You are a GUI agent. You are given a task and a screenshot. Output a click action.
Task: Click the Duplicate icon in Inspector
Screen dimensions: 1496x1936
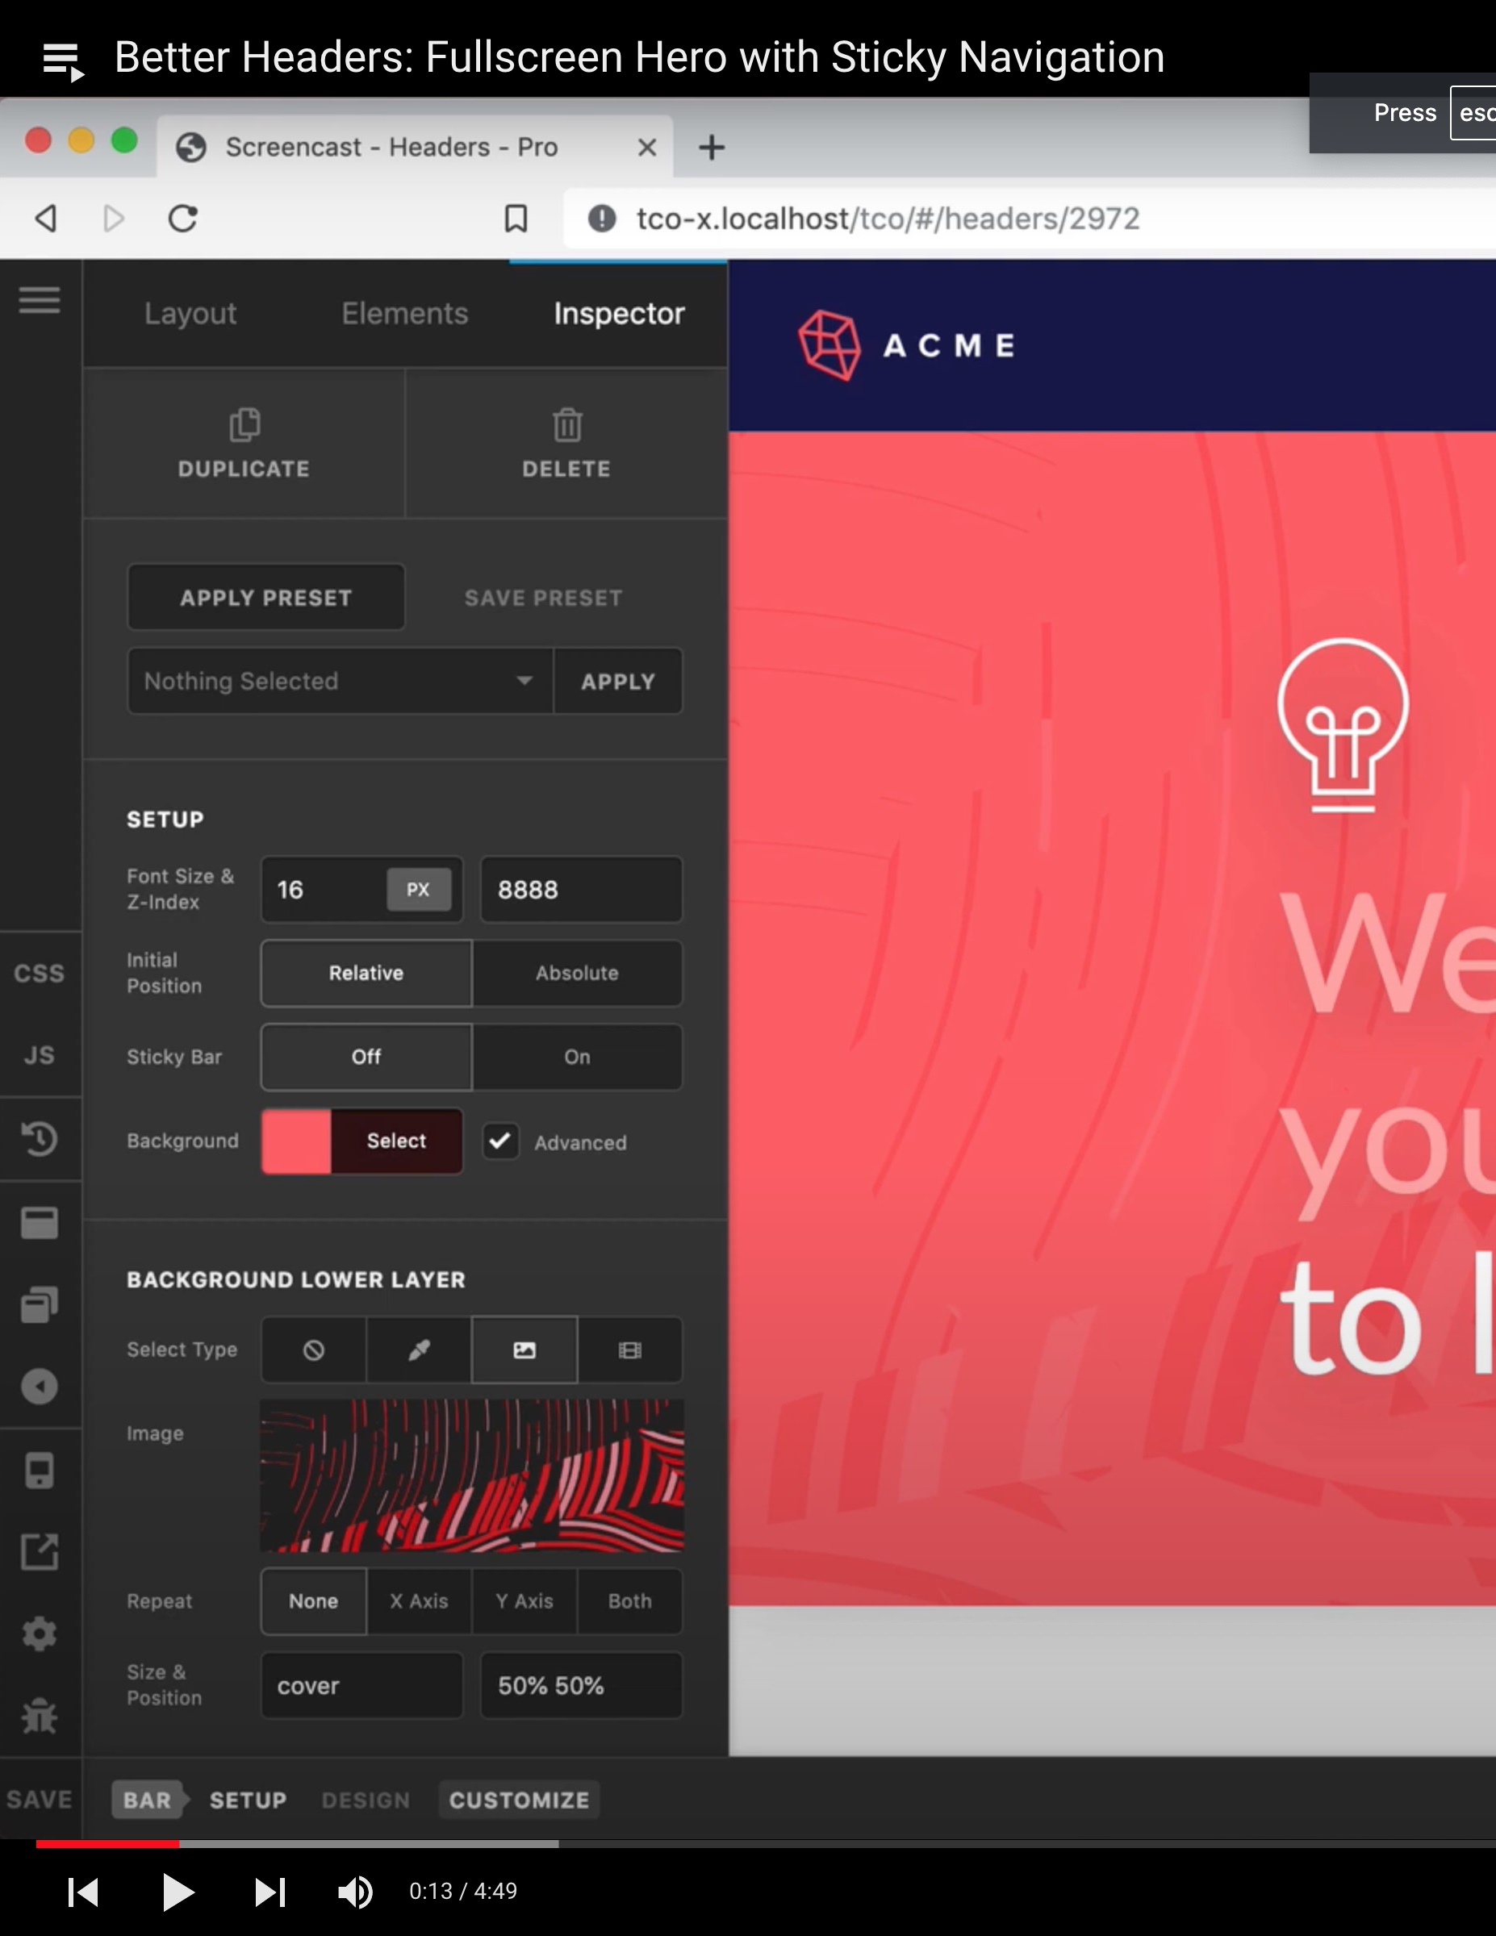tap(244, 425)
